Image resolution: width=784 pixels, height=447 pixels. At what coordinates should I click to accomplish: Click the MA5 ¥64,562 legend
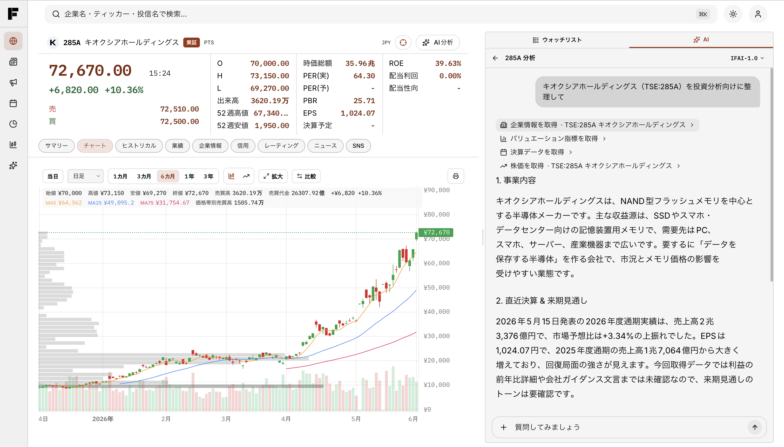tap(64, 202)
